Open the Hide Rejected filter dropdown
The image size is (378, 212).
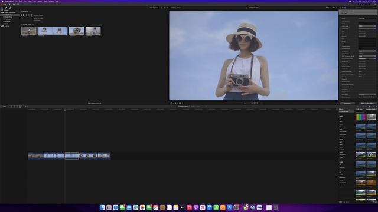point(154,8)
